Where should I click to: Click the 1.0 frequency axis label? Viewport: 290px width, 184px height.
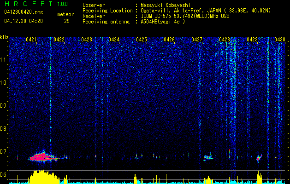(4, 83)
